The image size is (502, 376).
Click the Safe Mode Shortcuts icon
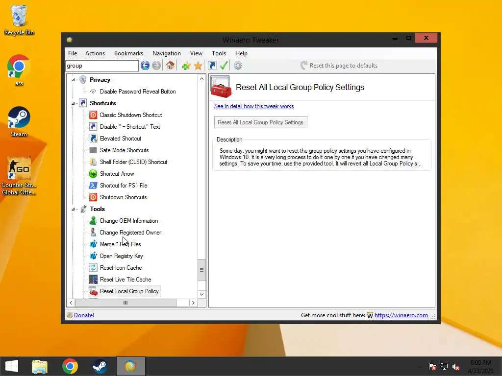point(93,150)
